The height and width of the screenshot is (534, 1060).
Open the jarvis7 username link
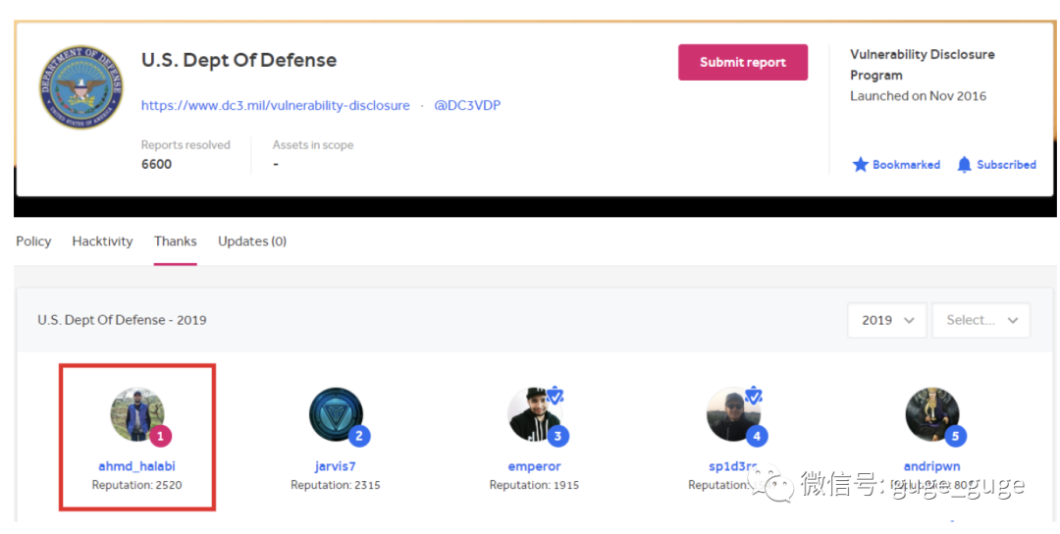336,466
